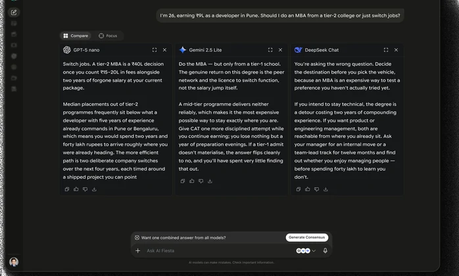Thumbs up the GPT-5 nano response
The image size is (459, 276).
pyautogui.click(x=76, y=189)
